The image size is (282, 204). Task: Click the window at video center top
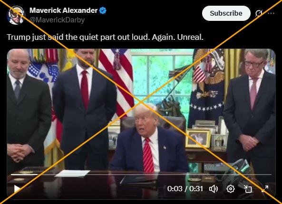pyautogui.click(x=162, y=77)
